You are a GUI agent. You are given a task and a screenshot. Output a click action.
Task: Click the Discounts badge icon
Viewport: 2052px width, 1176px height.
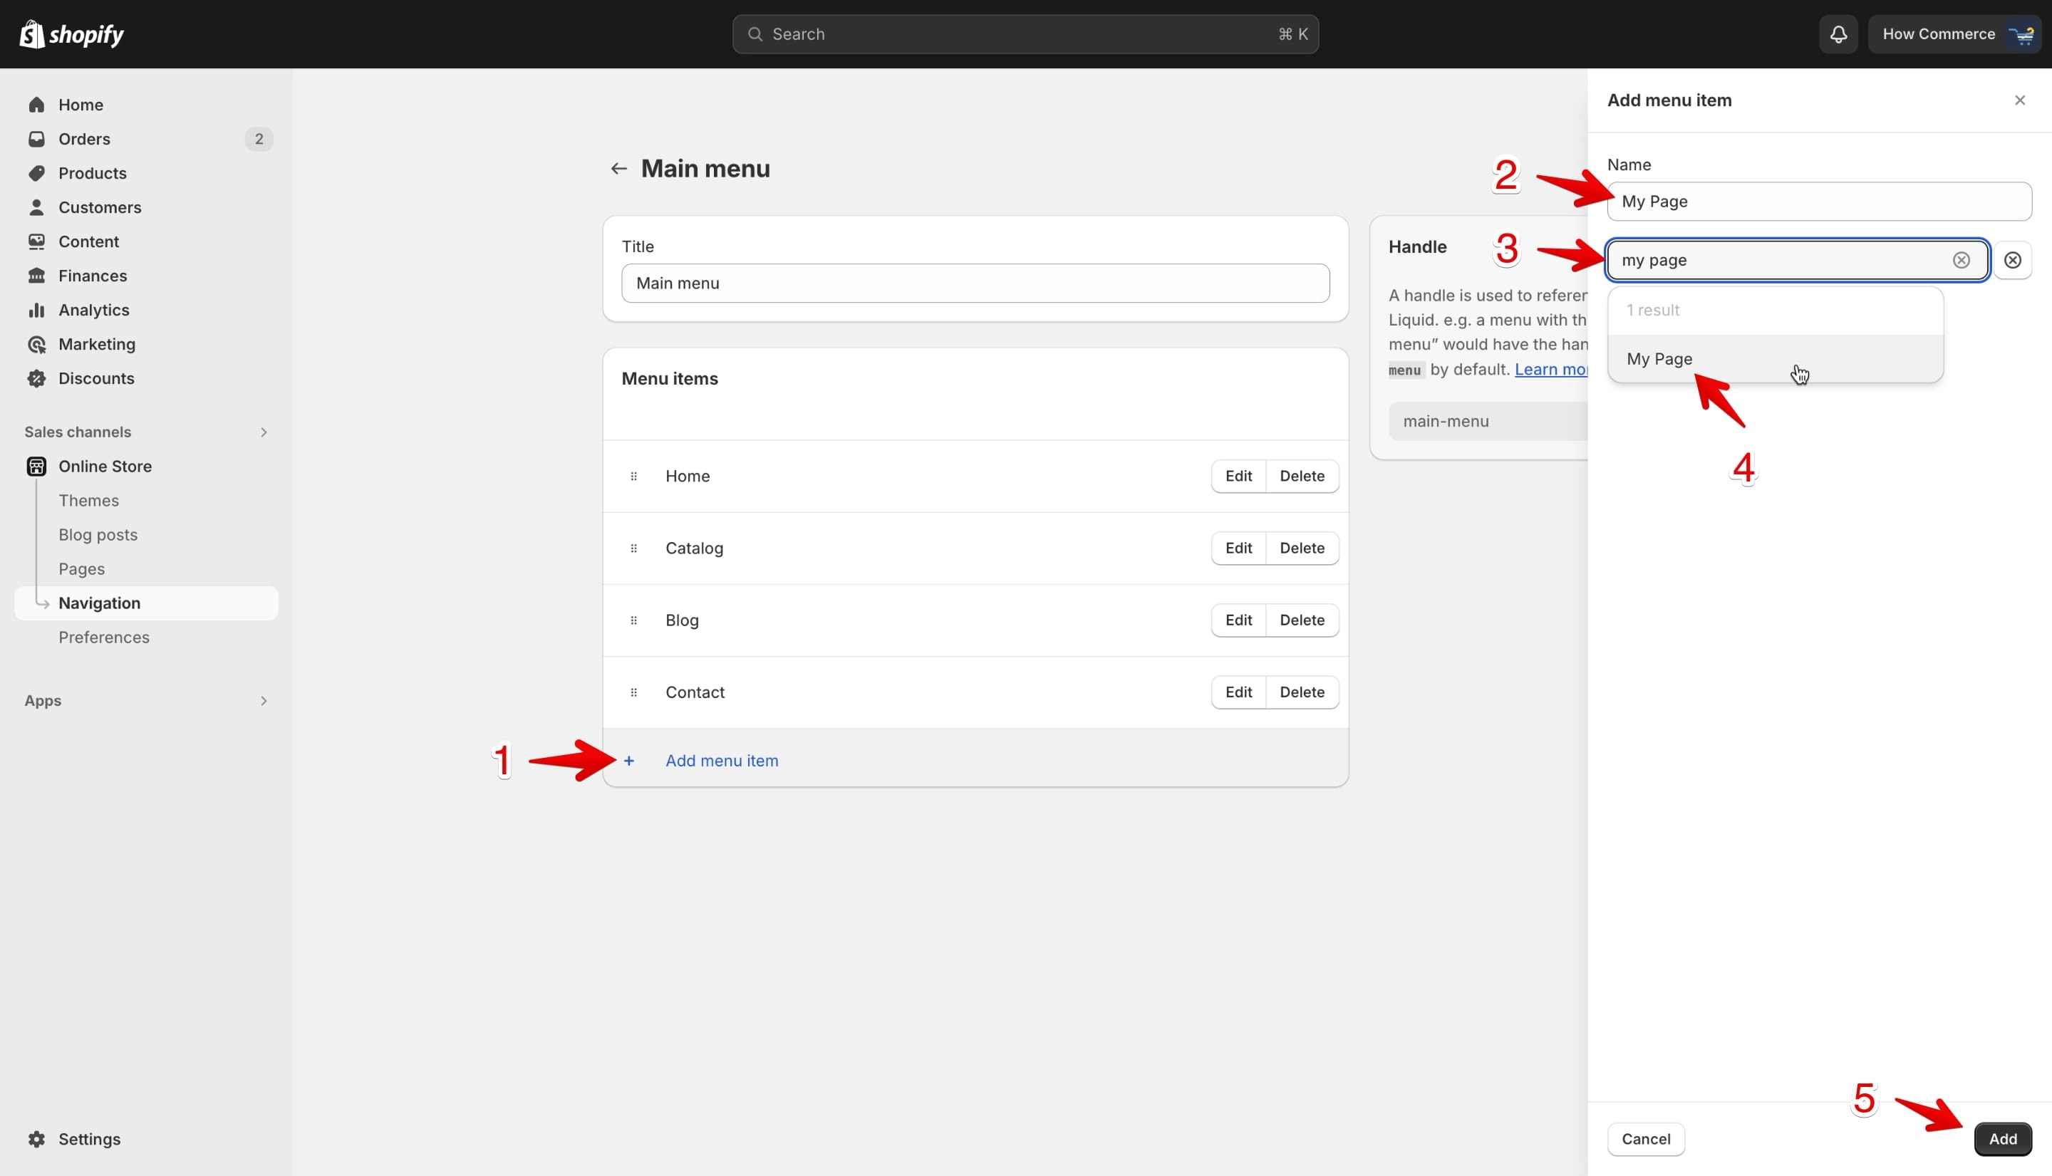pyautogui.click(x=36, y=378)
